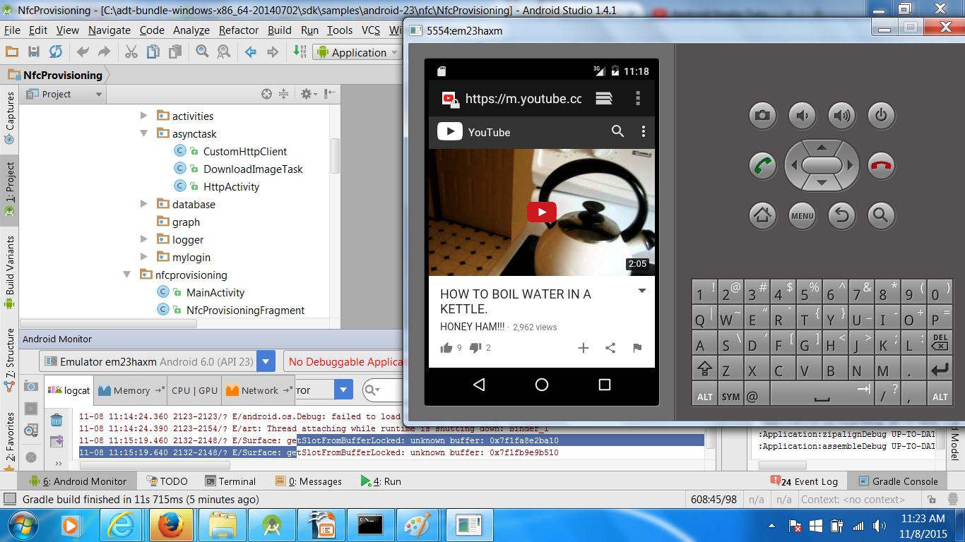The height and width of the screenshot is (542, 965).
Task: Click the browser URL address field
Action: (x=523, y=99)
